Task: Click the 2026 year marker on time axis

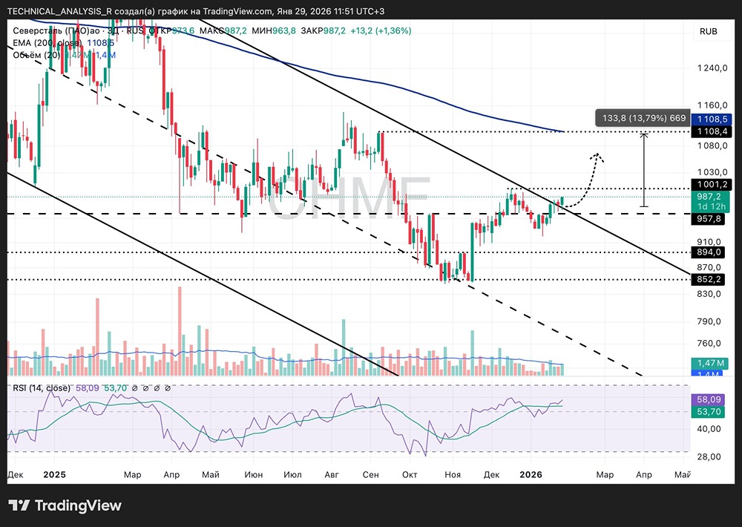Action: (531, 474)
